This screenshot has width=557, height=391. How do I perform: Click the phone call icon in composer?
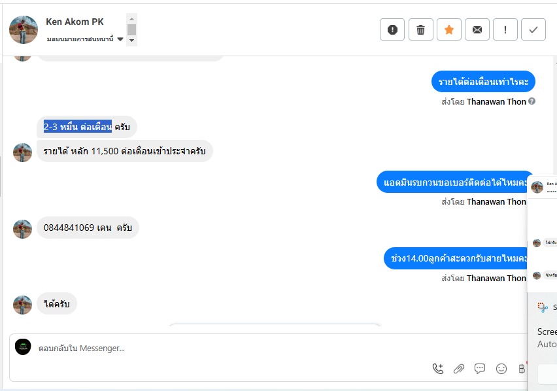pos(438,369)
